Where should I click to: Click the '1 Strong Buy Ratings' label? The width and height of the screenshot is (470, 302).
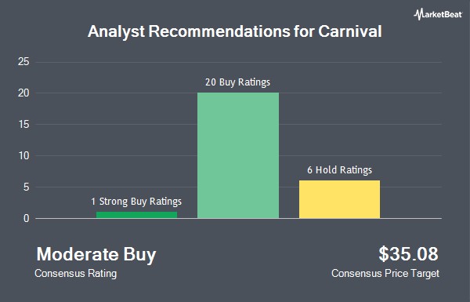coord(136,202)
